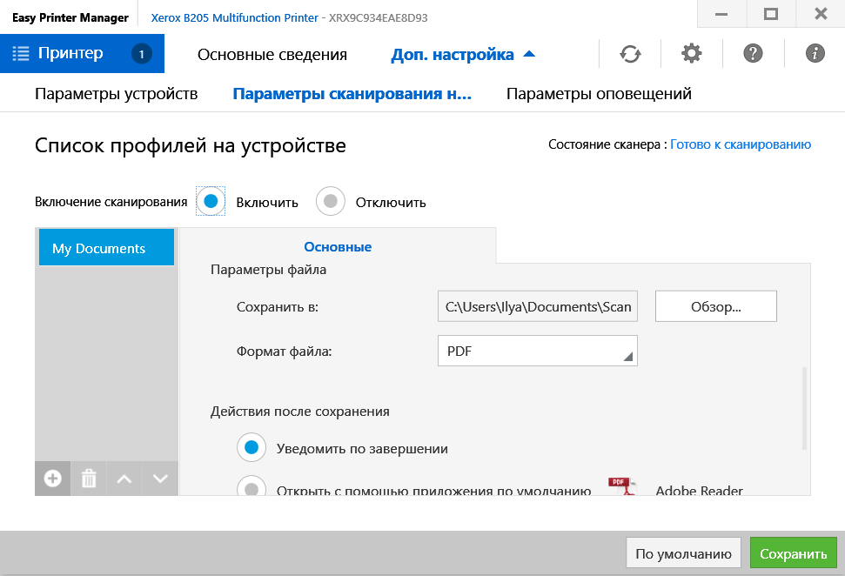The width and height of the screenshot is (845, 576).
Task: Click the Обзор... browse button
Action: tap(715, 306)
